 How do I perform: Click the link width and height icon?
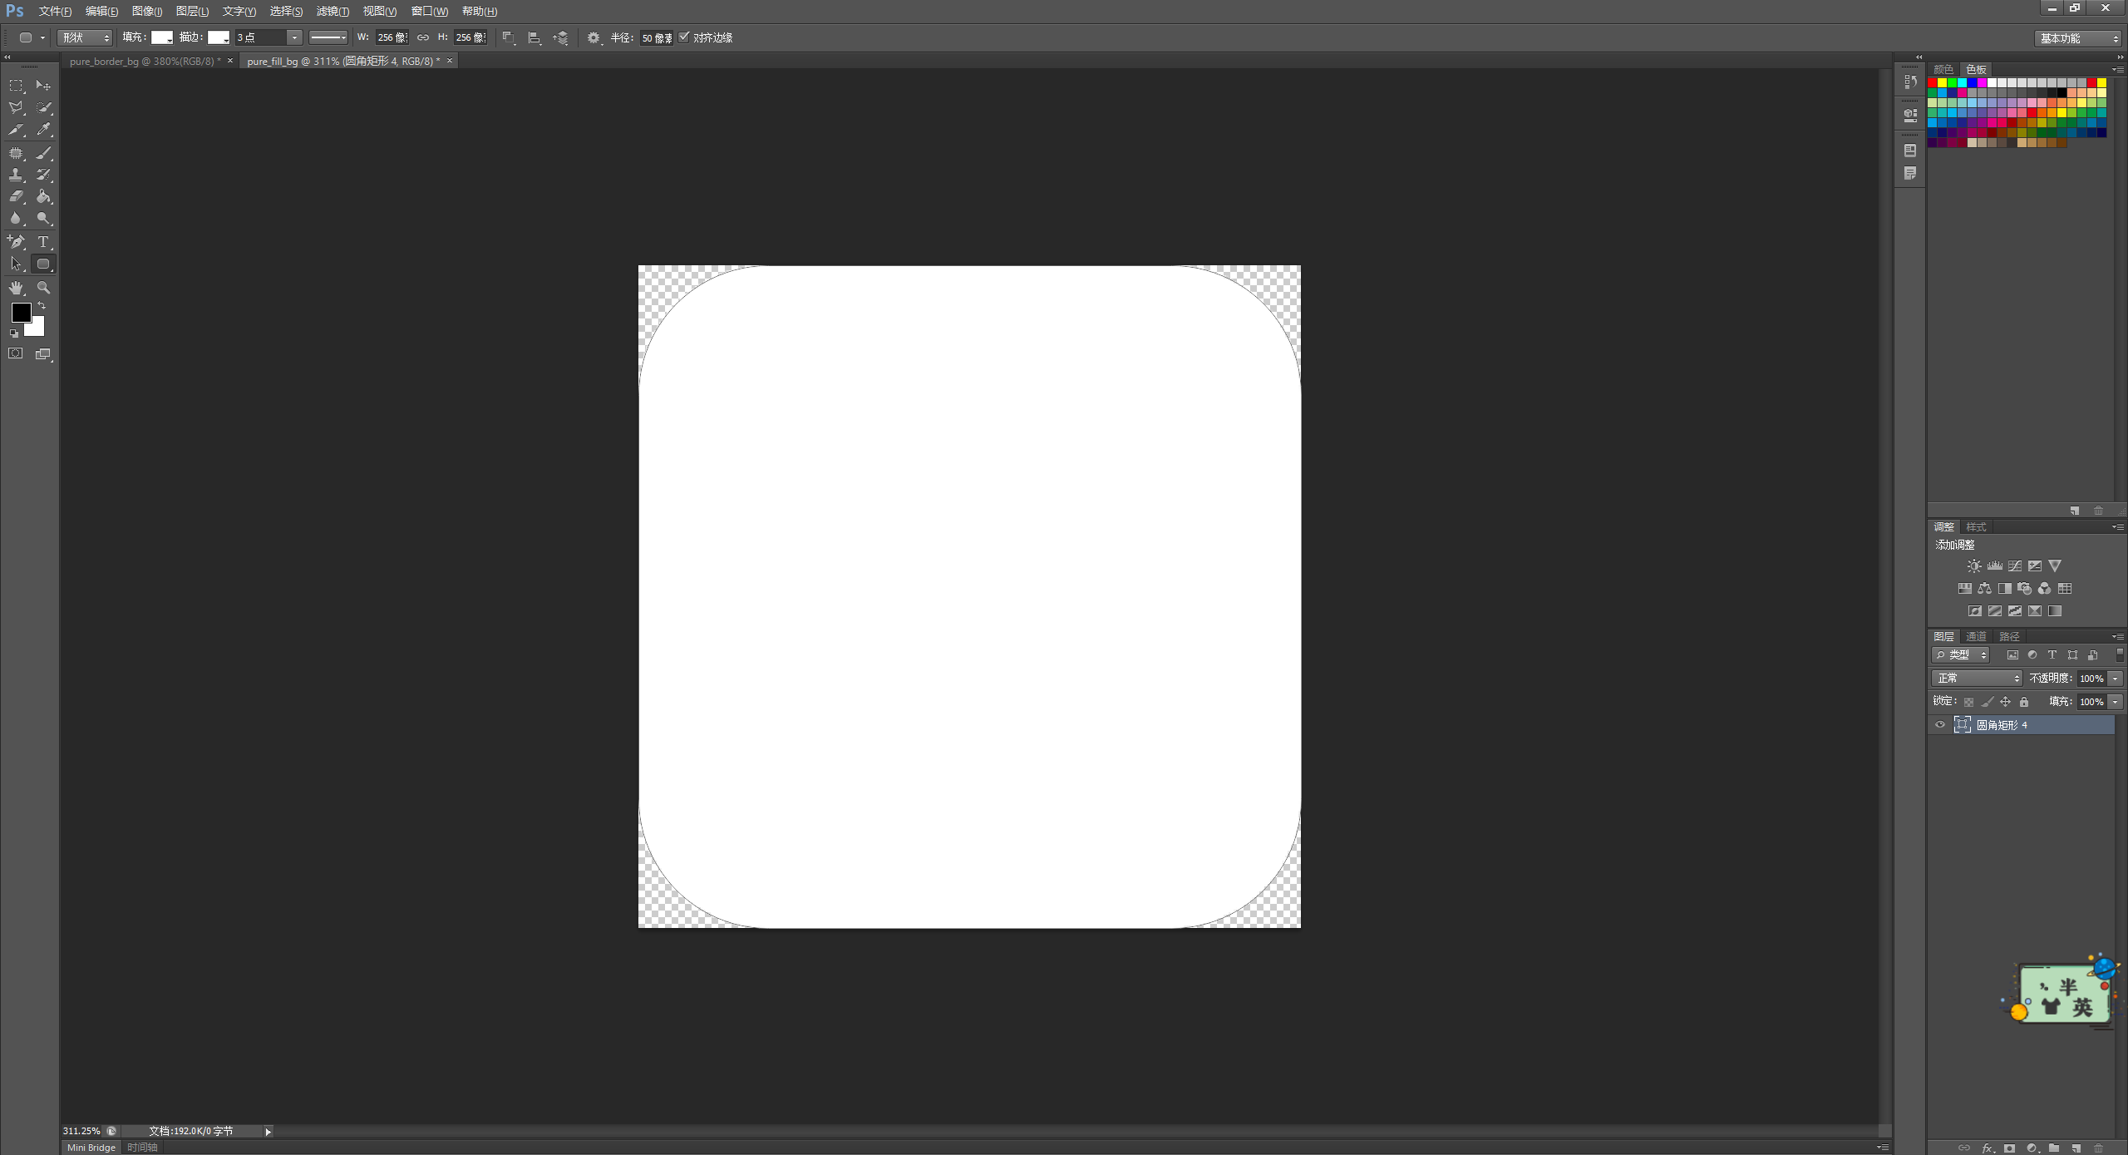423,37
